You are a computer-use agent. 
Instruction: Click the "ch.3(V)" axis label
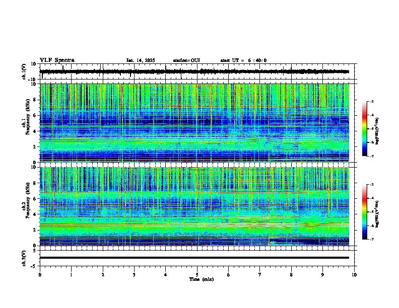(24, 258)
